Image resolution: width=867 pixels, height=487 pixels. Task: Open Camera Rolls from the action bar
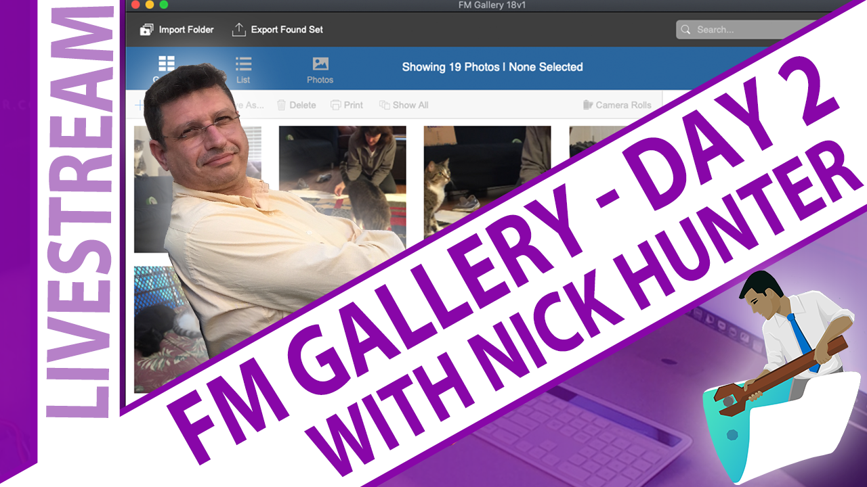click(617, 105)
